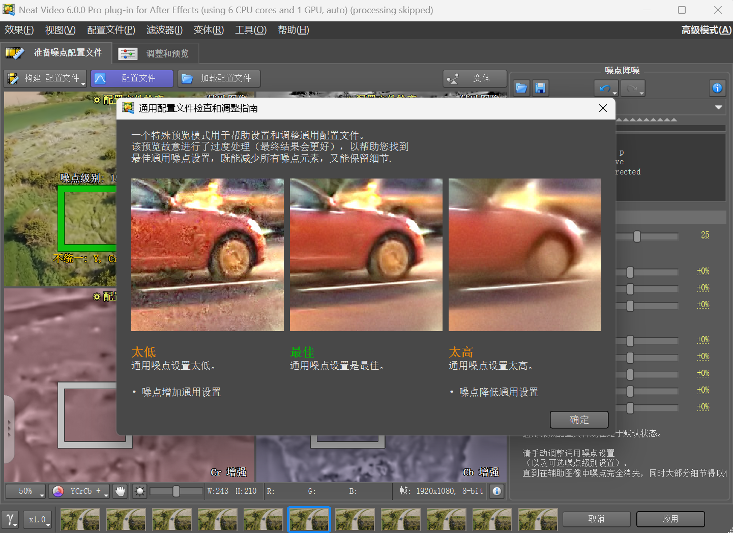The image size is (733, 533).
Task: Click the save floppy disk icon
Action: click(x=540, y=88)
